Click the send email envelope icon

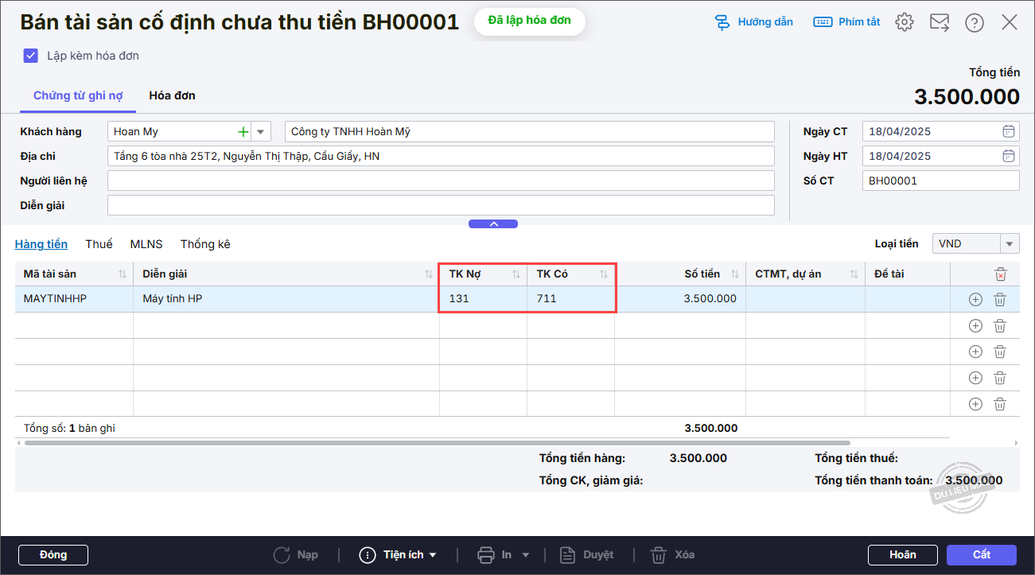tap(940, 22)
